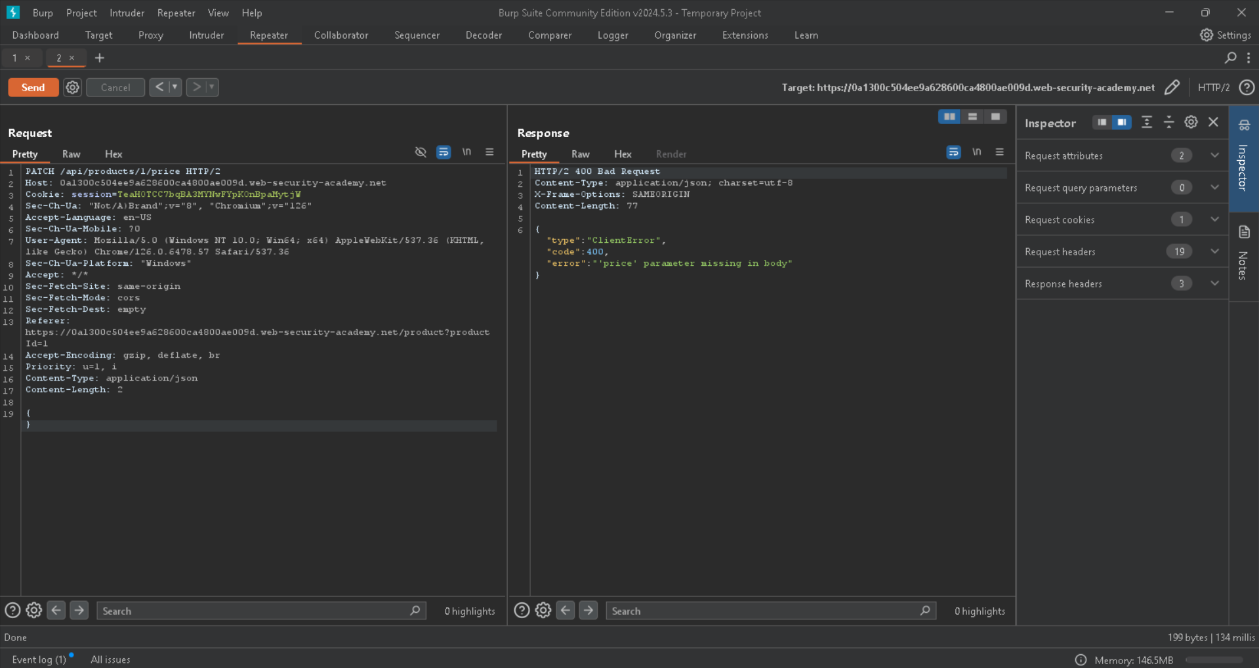Click the search magnifier in the tab bar

tap(1230, 58)
